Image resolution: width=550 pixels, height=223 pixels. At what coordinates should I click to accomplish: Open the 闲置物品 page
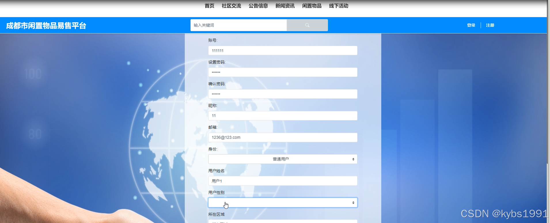[x=312, y=6]
